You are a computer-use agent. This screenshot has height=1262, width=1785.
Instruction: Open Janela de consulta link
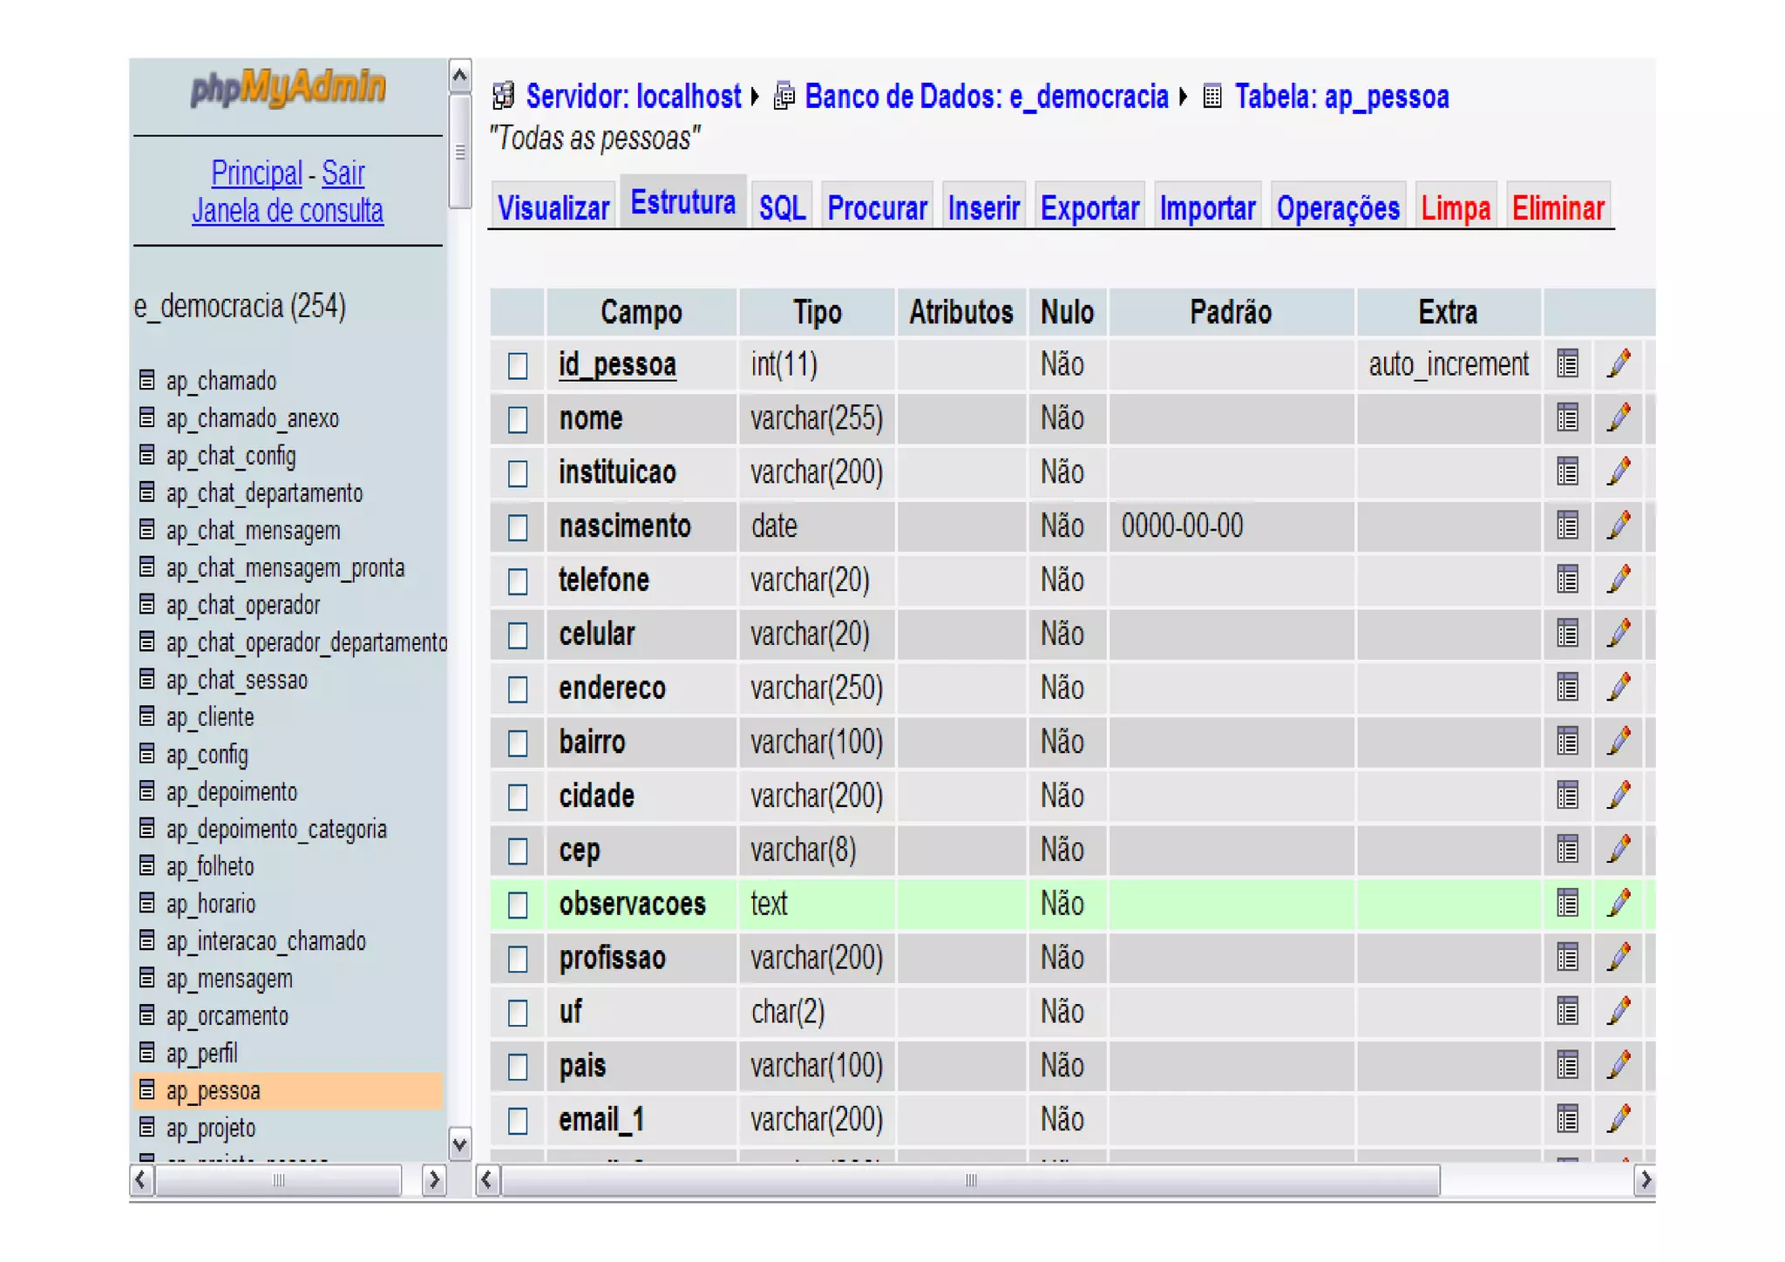tap(288, 210)
